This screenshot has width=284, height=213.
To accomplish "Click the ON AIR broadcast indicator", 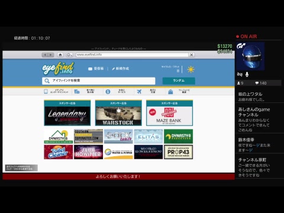I will coord(247,37).
